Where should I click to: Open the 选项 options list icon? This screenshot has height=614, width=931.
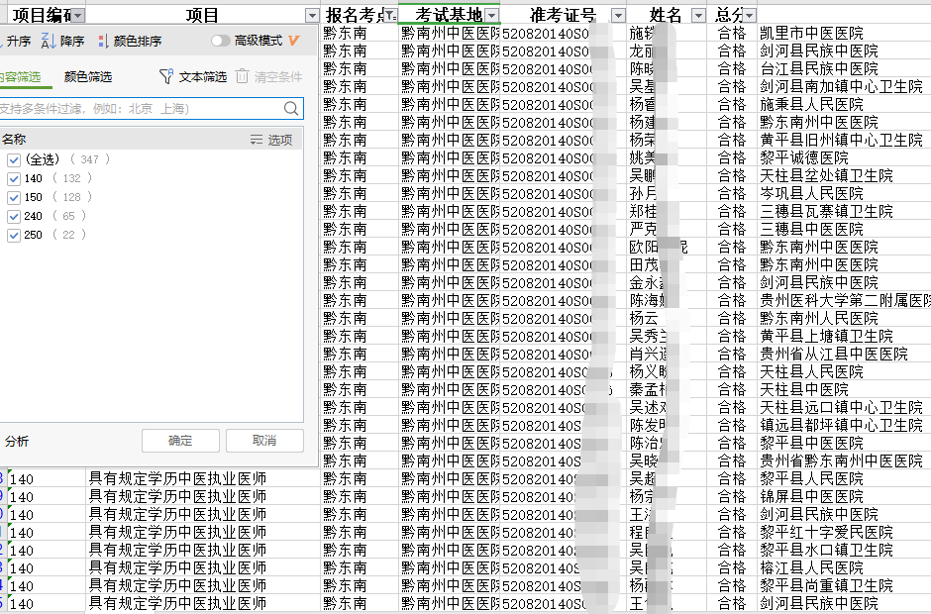click(258, 141)
